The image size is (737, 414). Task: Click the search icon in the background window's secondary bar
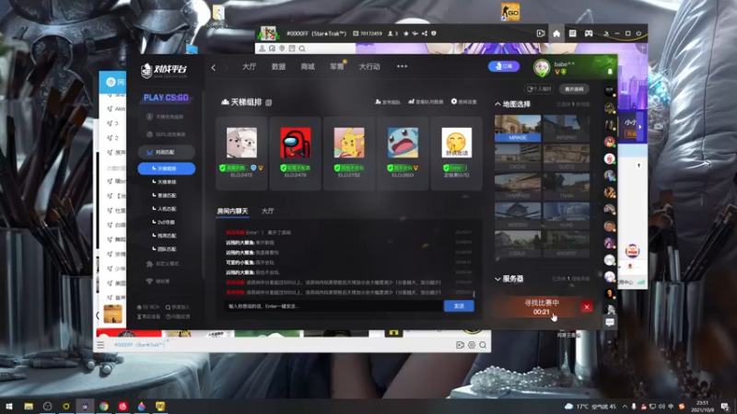[302, 49]
